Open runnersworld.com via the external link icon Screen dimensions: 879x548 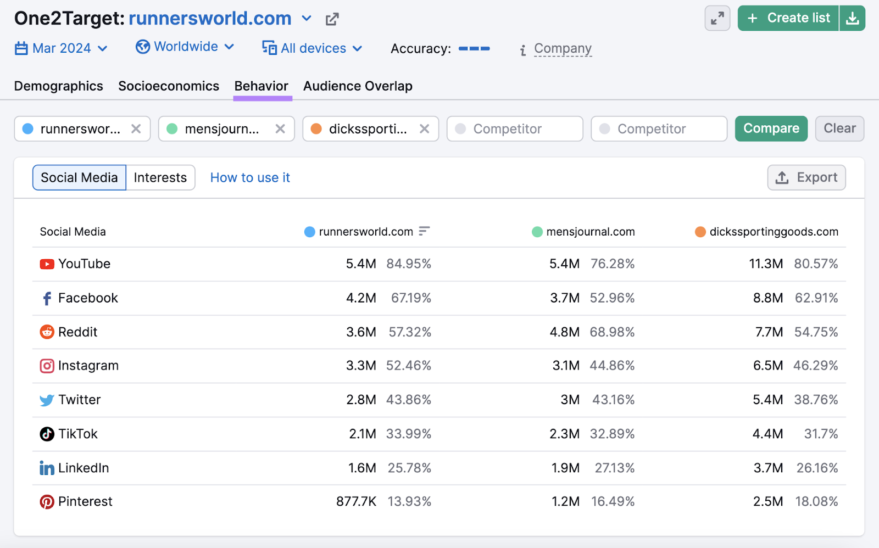(332, 18)
